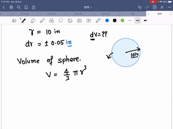
Task: Close the CH4 Q3 tab
Action: 67,14
